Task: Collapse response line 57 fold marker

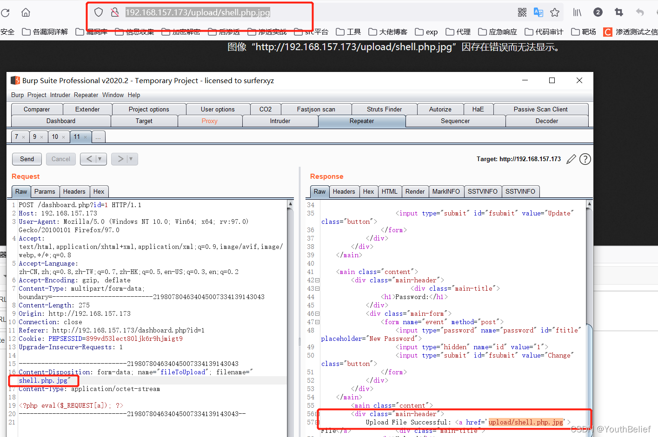Action: pyautogui.click(x=318, y=422)
